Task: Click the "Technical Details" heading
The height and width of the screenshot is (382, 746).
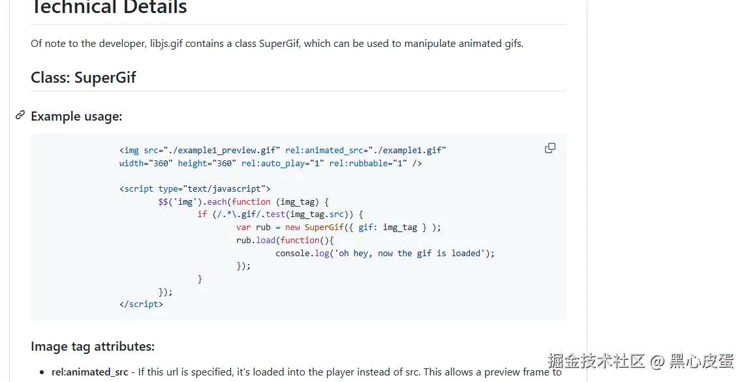Action: click(x=109, y=8)
